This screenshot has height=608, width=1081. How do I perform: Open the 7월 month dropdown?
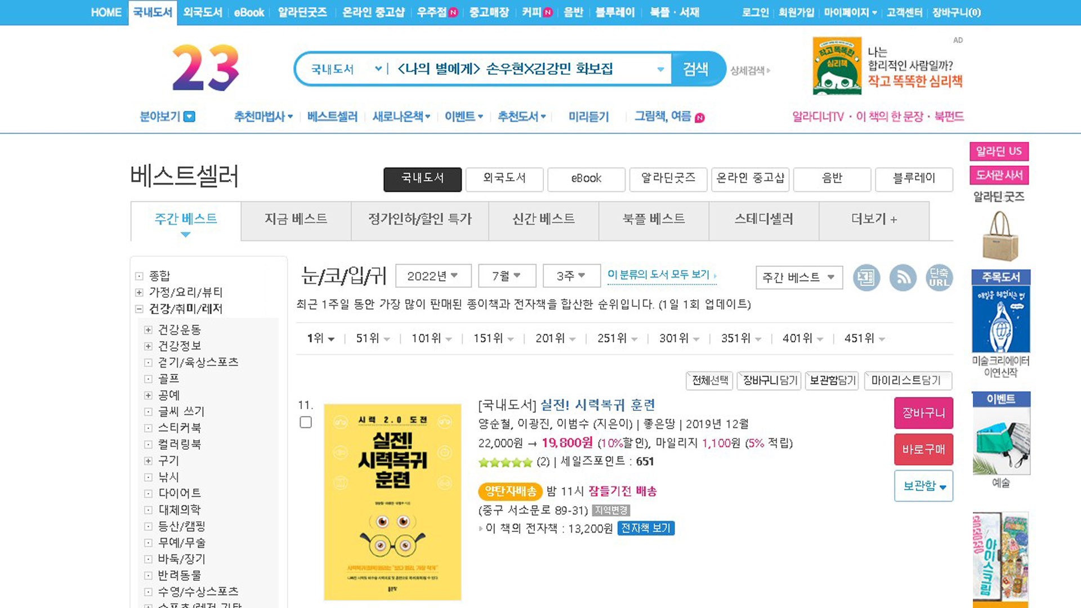(506, 276)
